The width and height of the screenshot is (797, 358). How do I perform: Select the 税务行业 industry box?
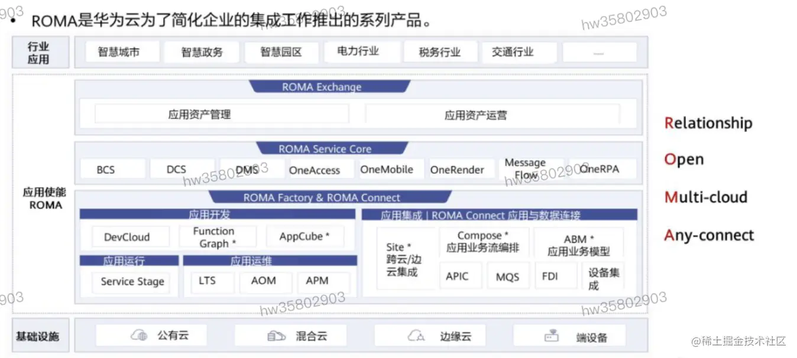(439, 52)
